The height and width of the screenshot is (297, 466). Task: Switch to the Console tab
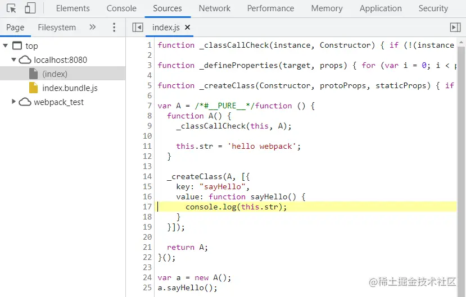point(121,8)
